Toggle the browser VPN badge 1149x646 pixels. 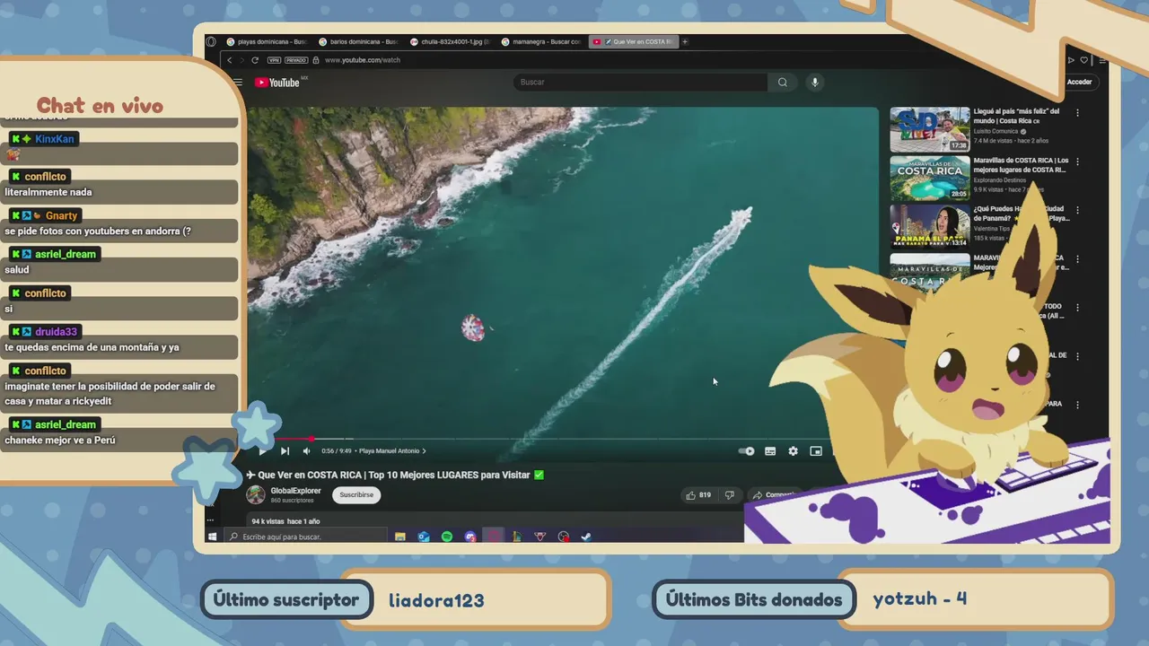point(274,60)
